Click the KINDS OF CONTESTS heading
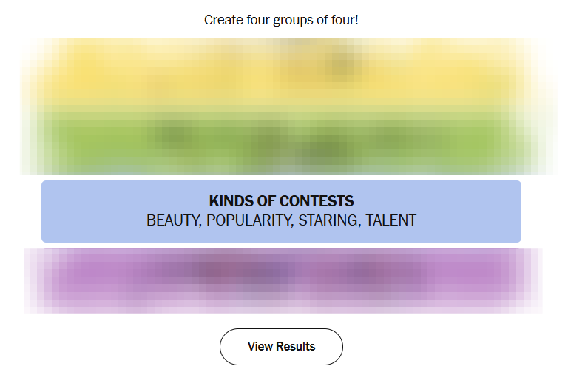This screenshot has height=389, width=568. tap(281, 201)
